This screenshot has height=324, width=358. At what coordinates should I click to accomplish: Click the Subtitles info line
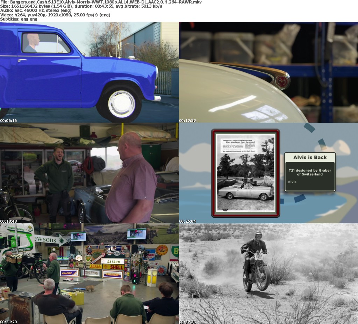coord(19,19)
